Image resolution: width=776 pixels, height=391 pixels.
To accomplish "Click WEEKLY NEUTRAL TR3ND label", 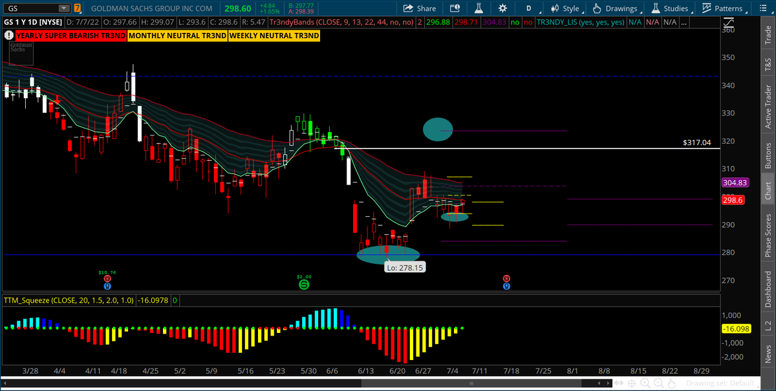I will 274,35.
